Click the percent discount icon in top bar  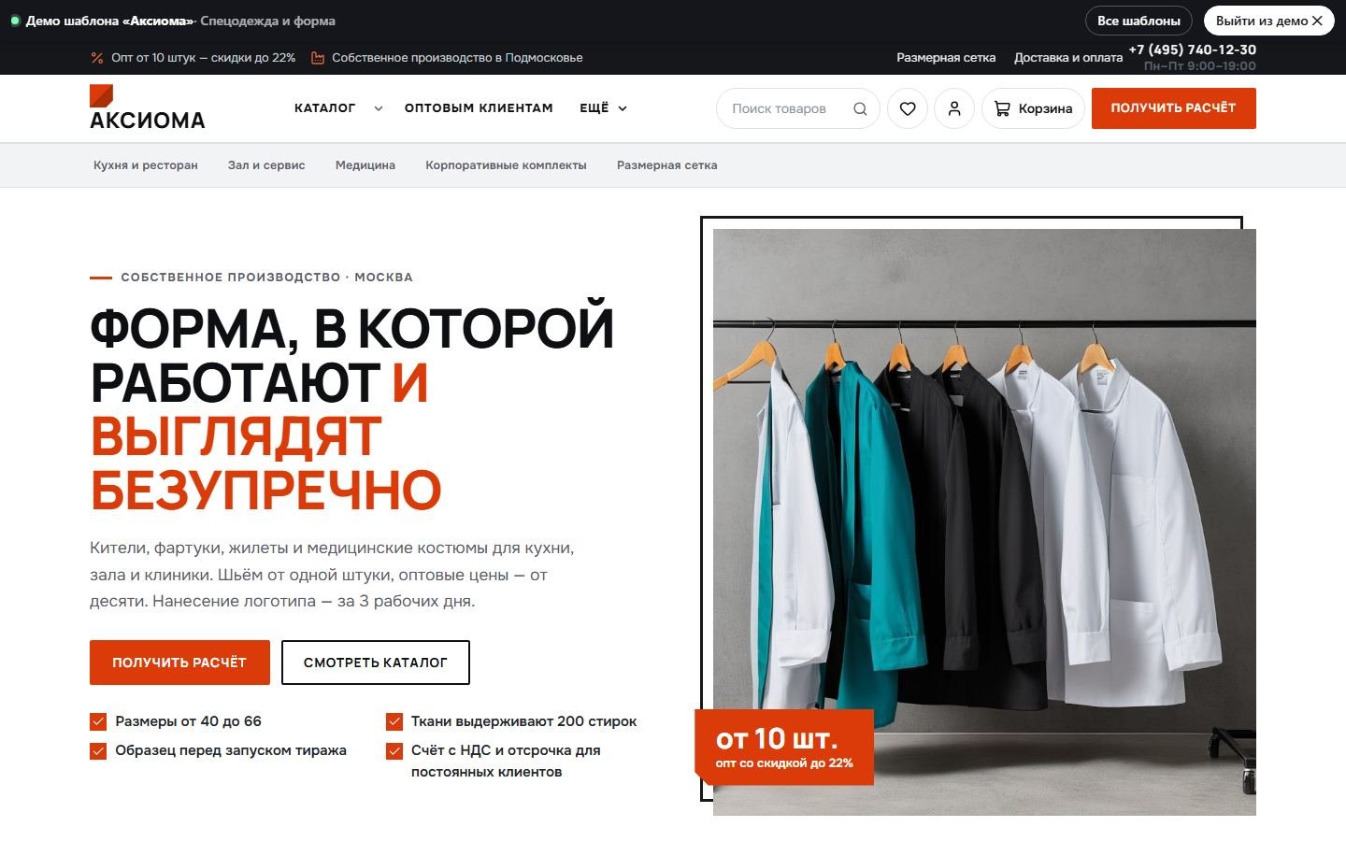[97, 58]
